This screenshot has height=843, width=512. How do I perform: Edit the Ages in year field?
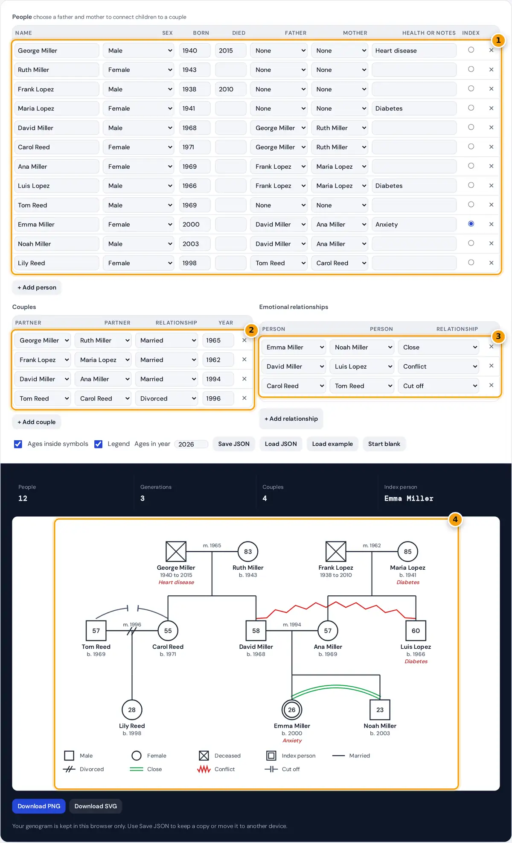(x=192, y=444)
